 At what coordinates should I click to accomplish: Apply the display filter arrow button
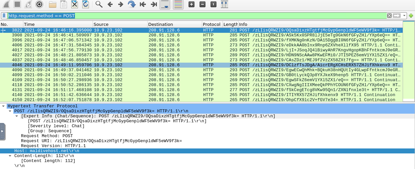click(x=396, y=16)
